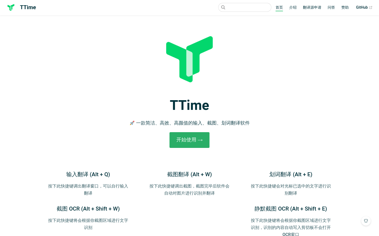Click the theme shirt icon button
This screenshot has height=236, width=379.
[x=366, y=221]
